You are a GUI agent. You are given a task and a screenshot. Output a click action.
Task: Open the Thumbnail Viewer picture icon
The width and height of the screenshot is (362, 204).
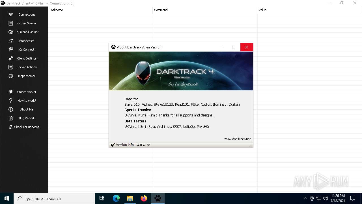pyautogui.click(x=11, y=32)
